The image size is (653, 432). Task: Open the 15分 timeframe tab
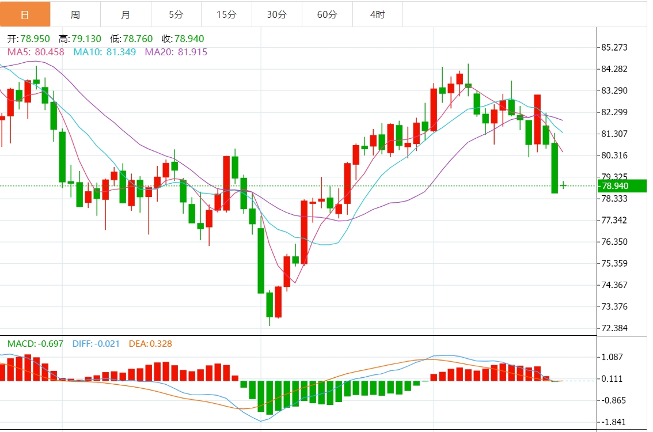pyautogui.click(x=226, y=14)
